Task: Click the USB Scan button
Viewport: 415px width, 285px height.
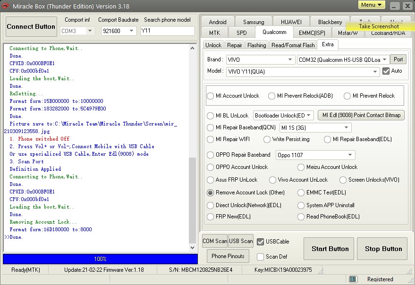Action: pyautogui.click(x=241, y=241)
